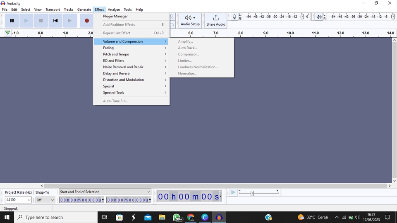This screenshot has height=223, width=397.
Task: Click the Share Audio upload icon
Action: 216,21
